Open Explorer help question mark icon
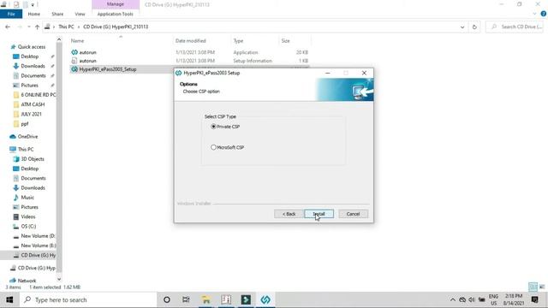Viewport: 548px width, 308px height. pos(544,14)
